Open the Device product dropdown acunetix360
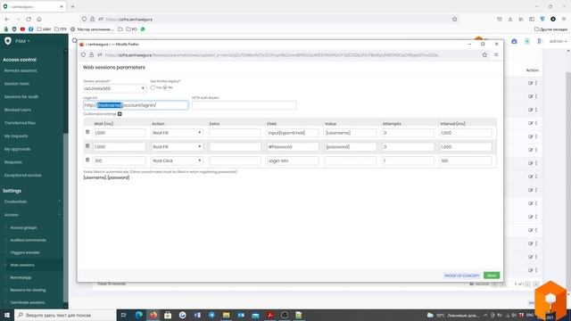 click(x=115, y=88)
